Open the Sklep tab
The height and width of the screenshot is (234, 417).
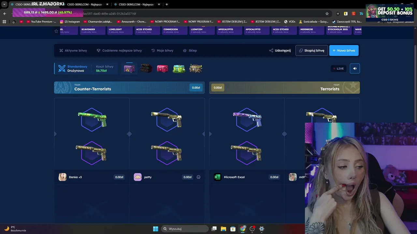(190, 50)
